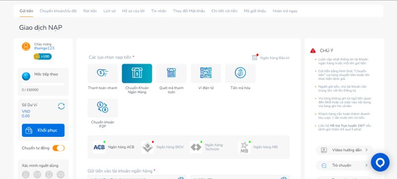This screenshot has height=179, width=397.
Task: Open the blue live chat bubble
Action: (380, 162)
